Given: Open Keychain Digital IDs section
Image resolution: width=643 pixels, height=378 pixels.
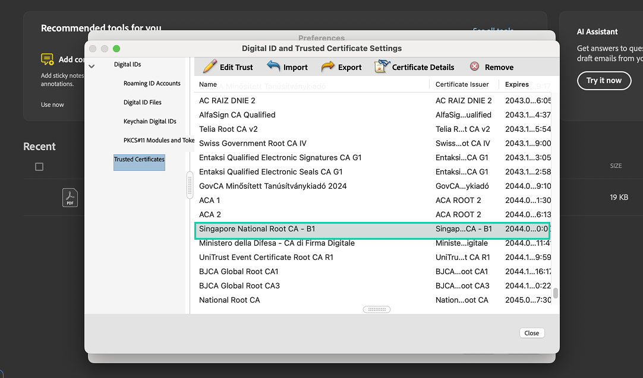Looking at the screenshot, I should click(x=150, y=122).
